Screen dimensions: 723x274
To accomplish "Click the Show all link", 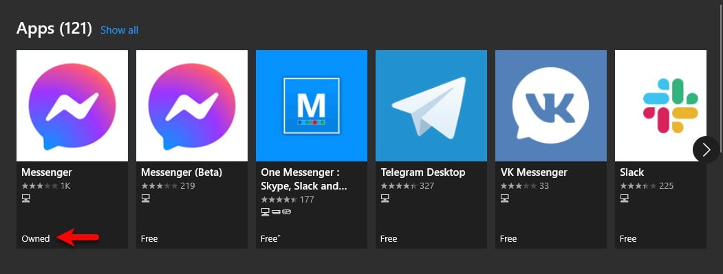I will [x=120, y=30].
